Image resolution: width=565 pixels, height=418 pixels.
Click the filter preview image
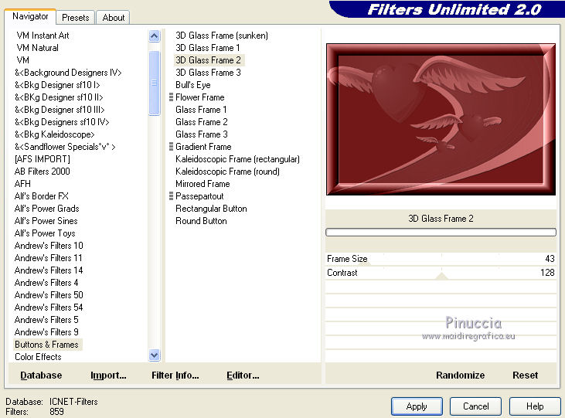pos(441,119)
